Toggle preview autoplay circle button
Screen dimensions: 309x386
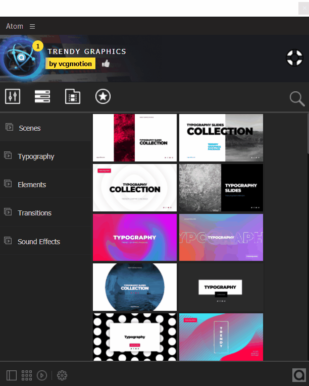42,375
